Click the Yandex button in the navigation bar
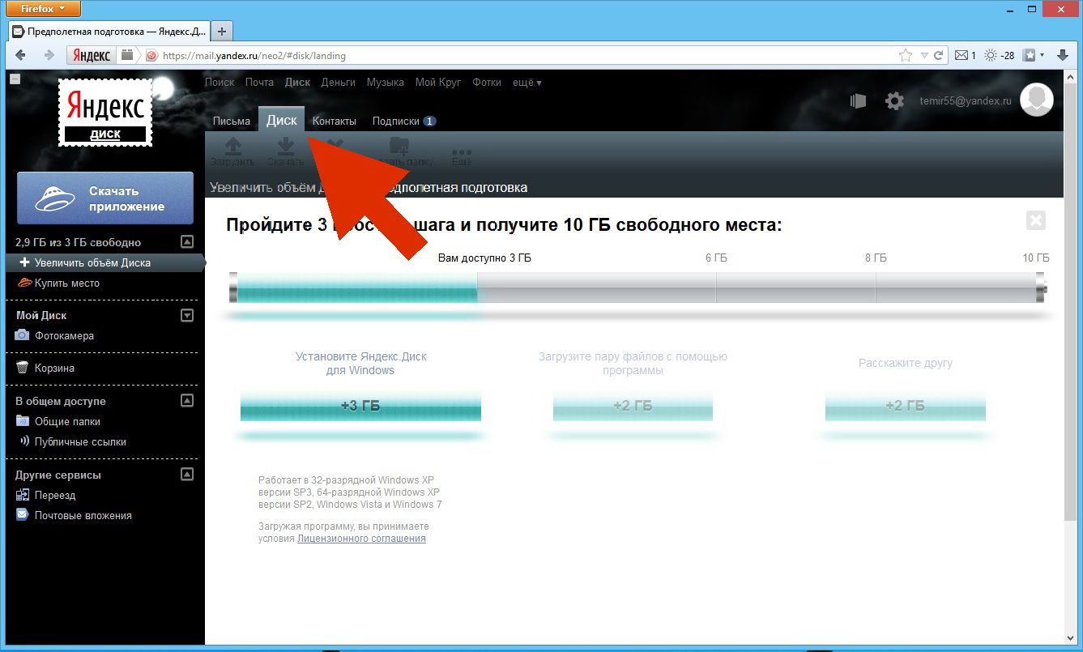This screenshot has height=652, width=1083. [91, 55]
